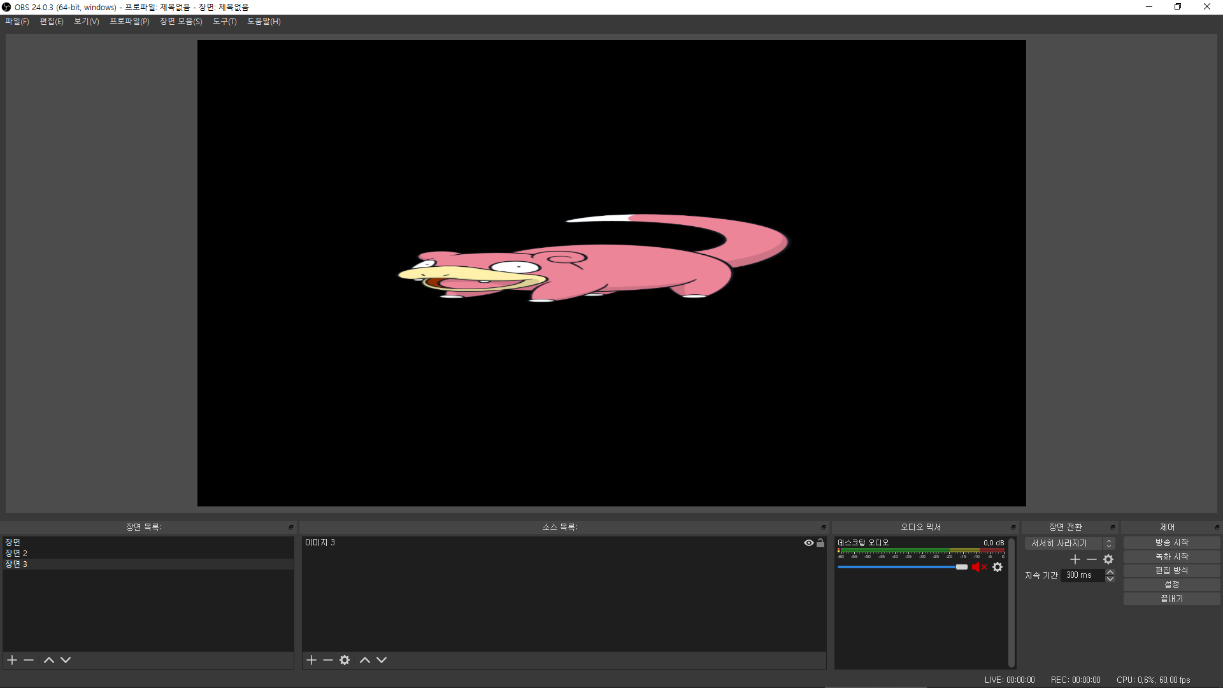Screen dimensions: 1223x688
Task: Add a new scene transition
Action: coord(1075,559)
